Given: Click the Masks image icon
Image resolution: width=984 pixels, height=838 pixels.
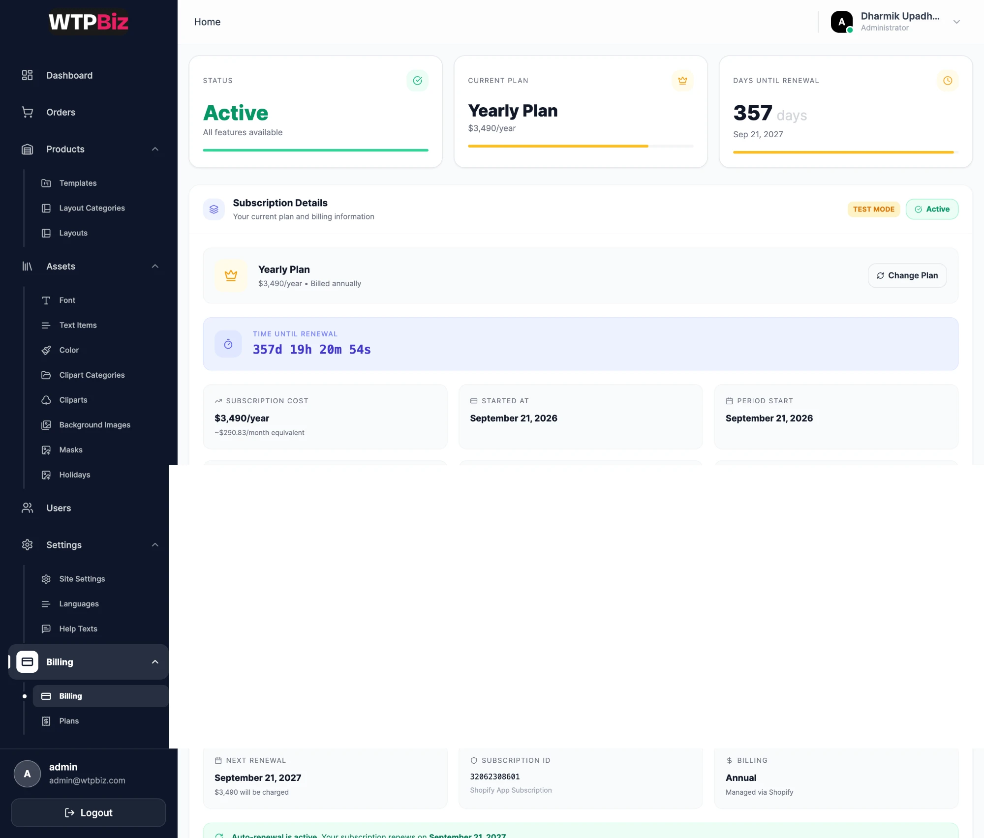Looking at the screenshot, I should coord(46,450).
